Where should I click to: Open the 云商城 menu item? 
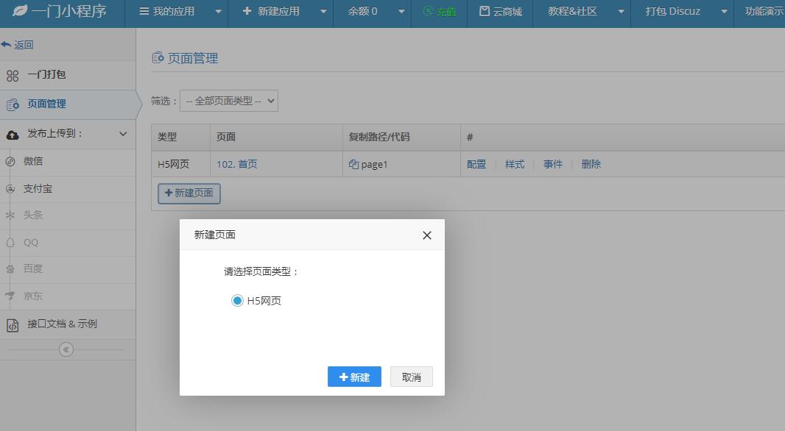tap(500, 11)
